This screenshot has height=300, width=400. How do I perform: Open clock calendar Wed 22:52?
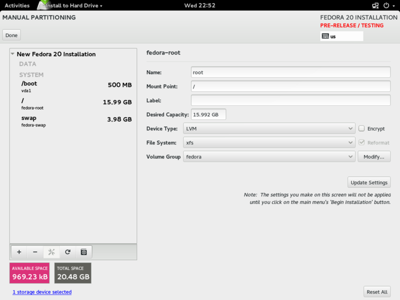click(199, 5)
